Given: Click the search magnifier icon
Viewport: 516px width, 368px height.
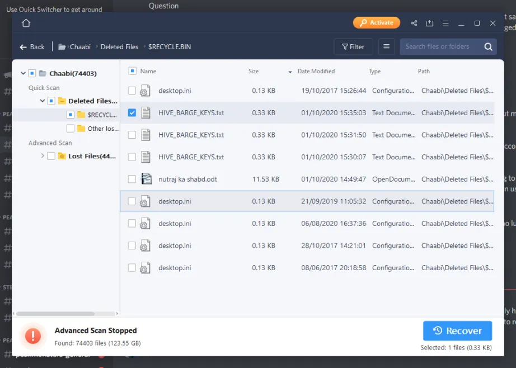Looking at the screenshot, I should tap(489, 46).
